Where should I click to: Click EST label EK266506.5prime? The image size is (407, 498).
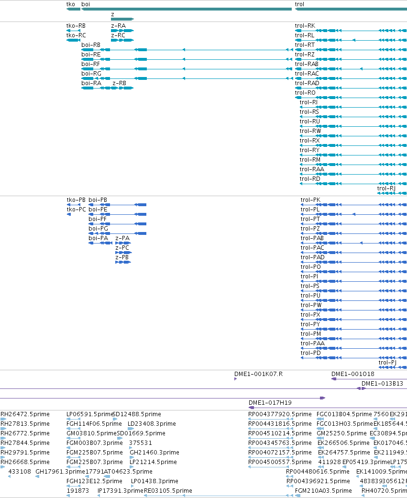[343, 443]
